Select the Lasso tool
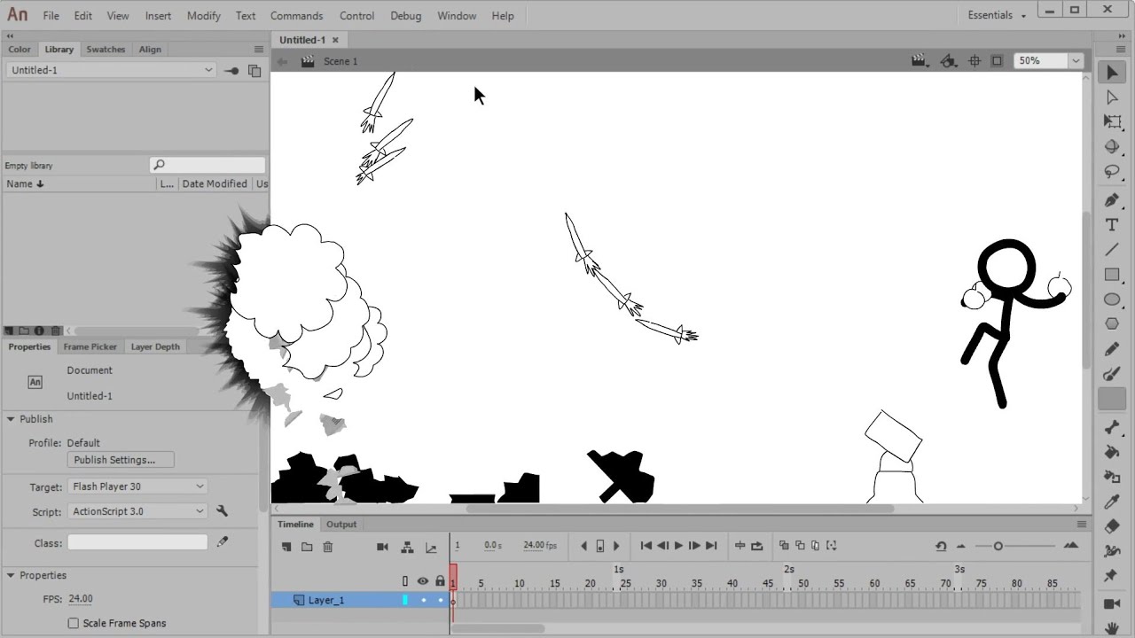 (1112, 172)
